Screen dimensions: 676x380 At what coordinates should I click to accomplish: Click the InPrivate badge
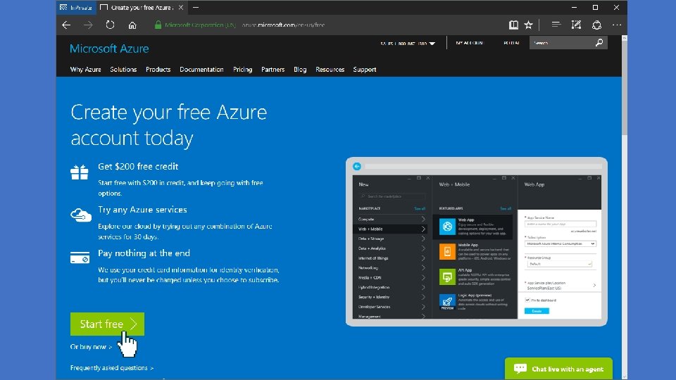click(76, 7)
